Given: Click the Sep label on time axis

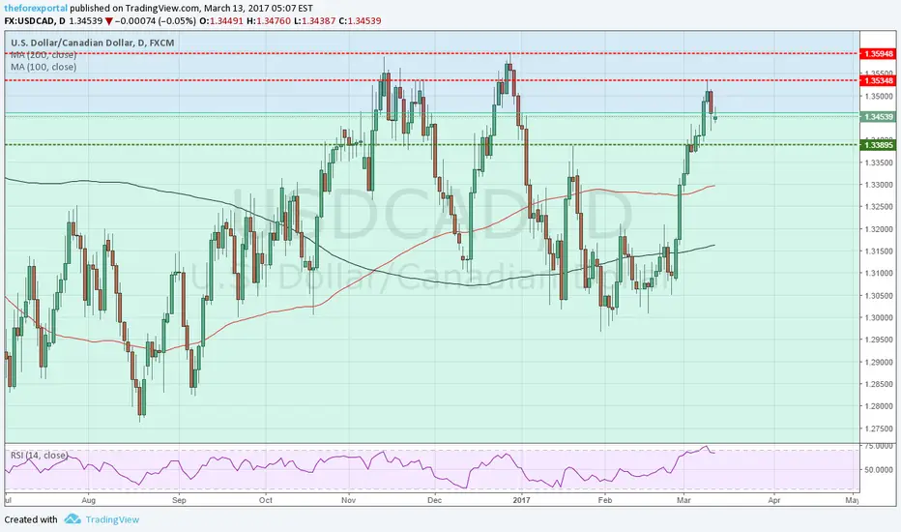Looking at the screenshot, I should coord(179,500).
